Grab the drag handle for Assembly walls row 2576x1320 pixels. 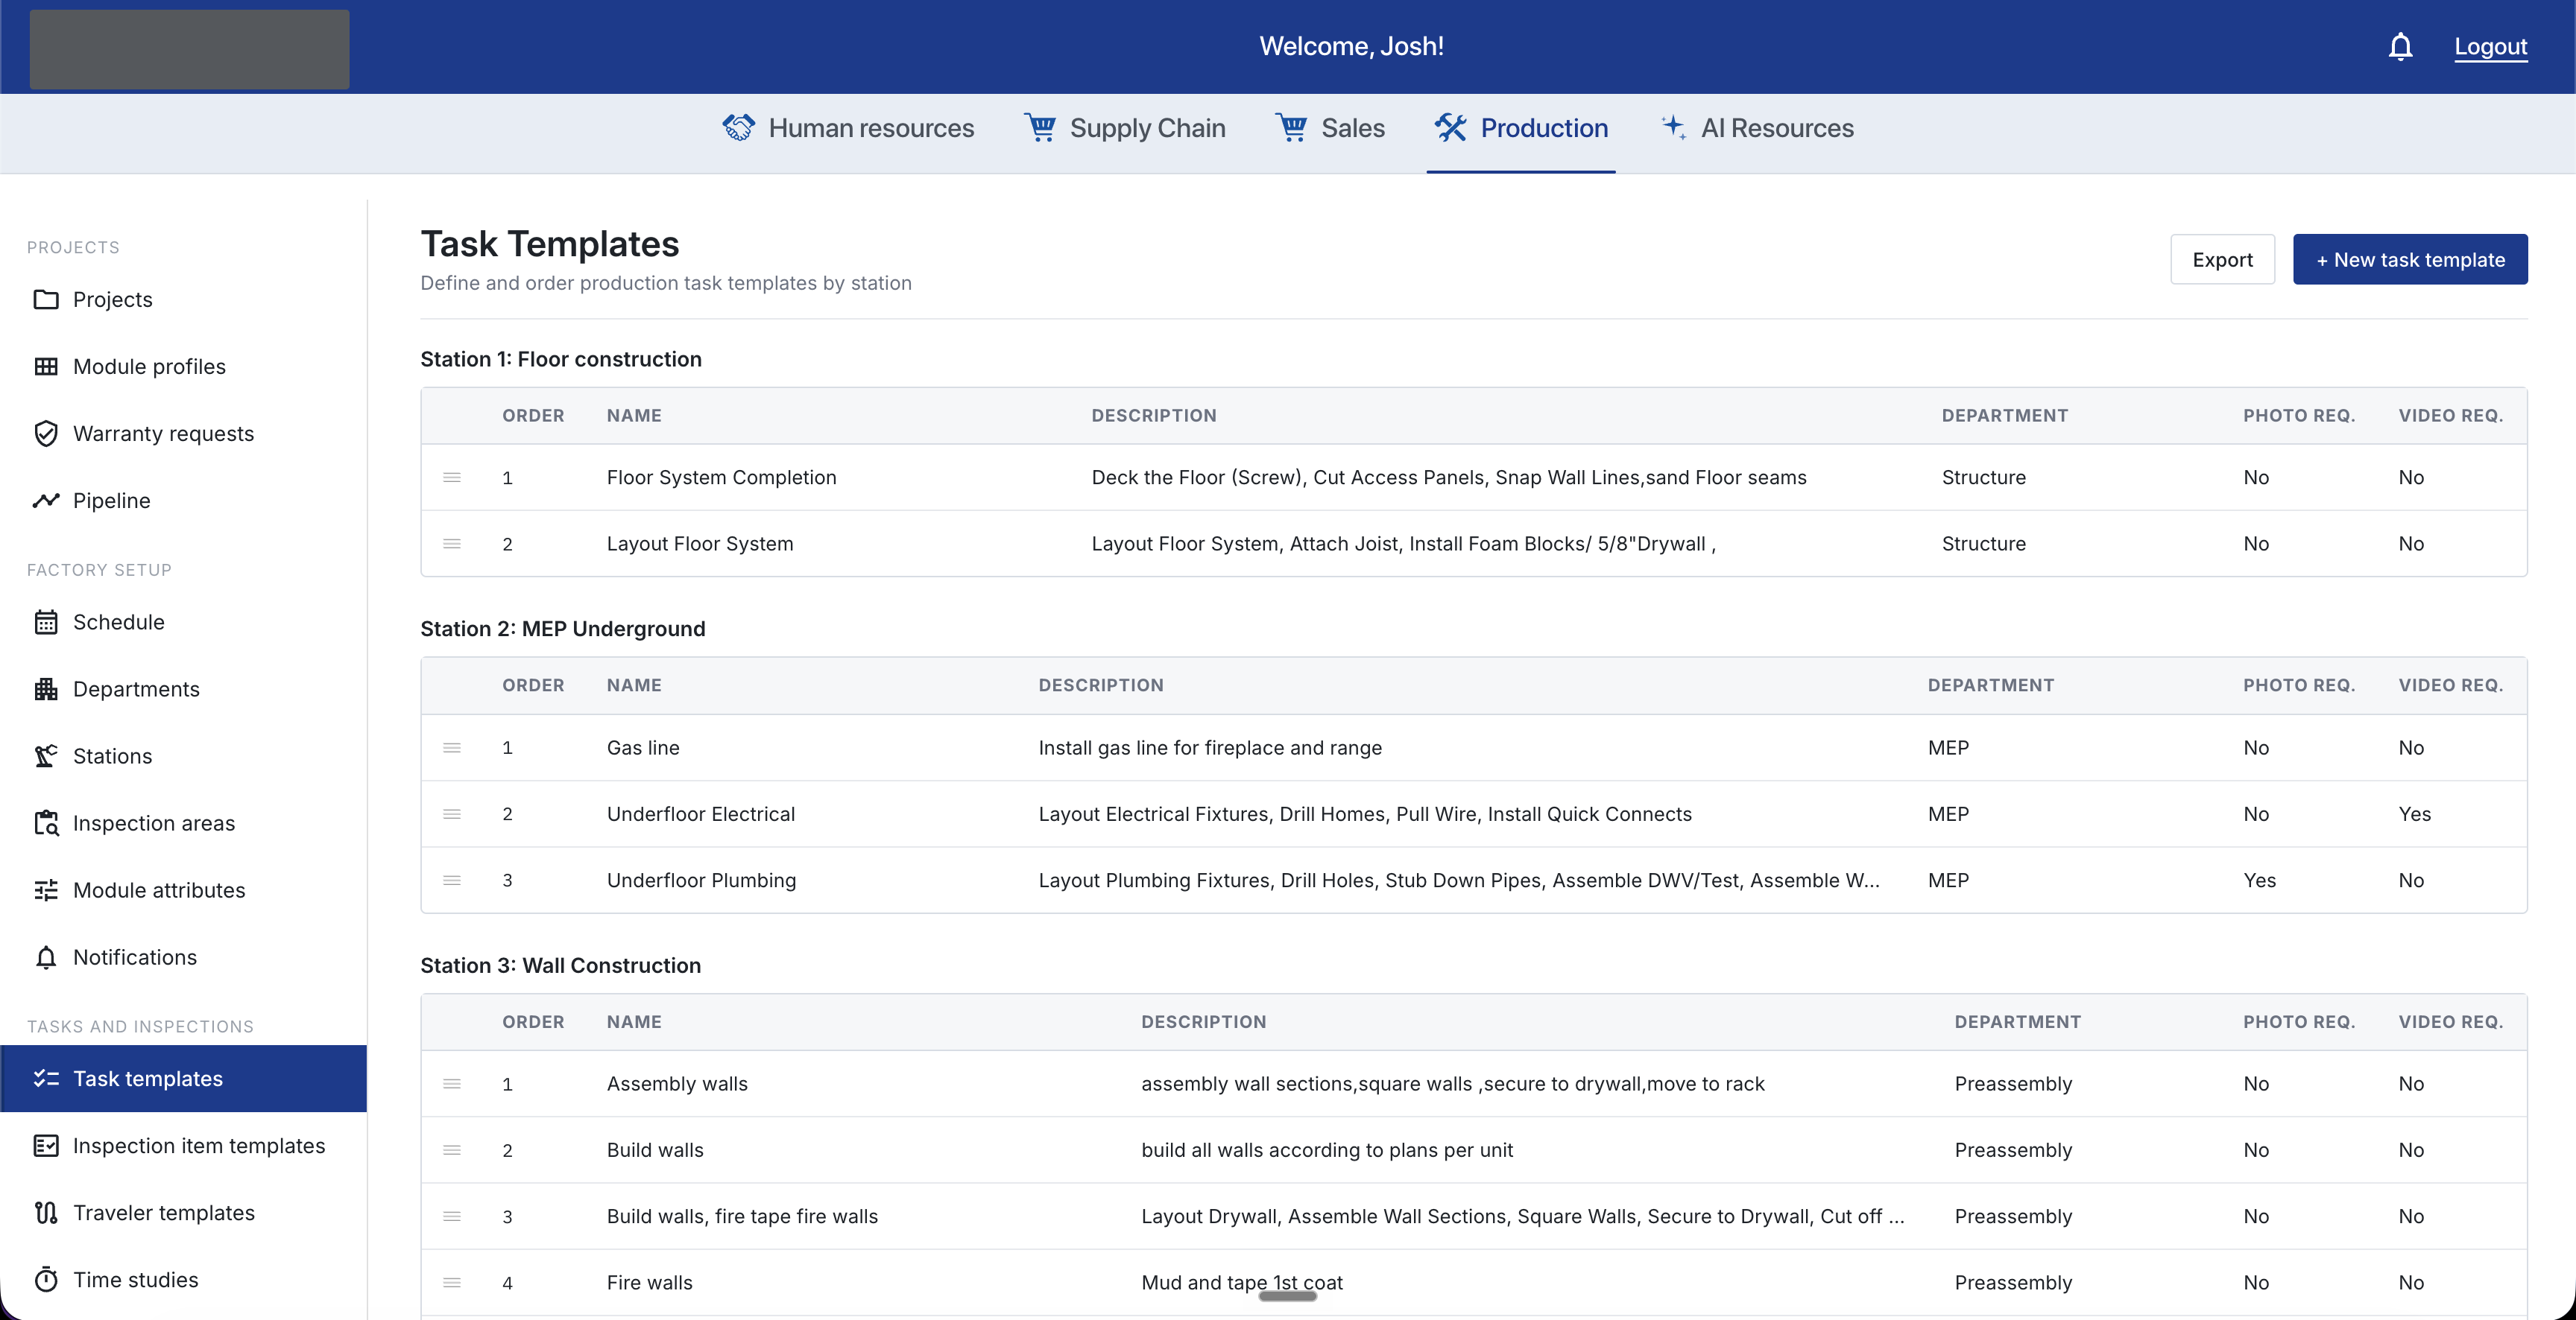[452, 1083]
